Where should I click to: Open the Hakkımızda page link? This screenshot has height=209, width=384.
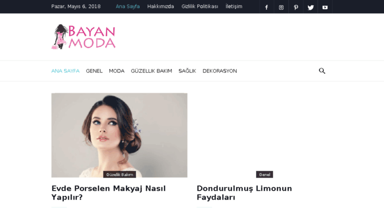tap(161, 6)
